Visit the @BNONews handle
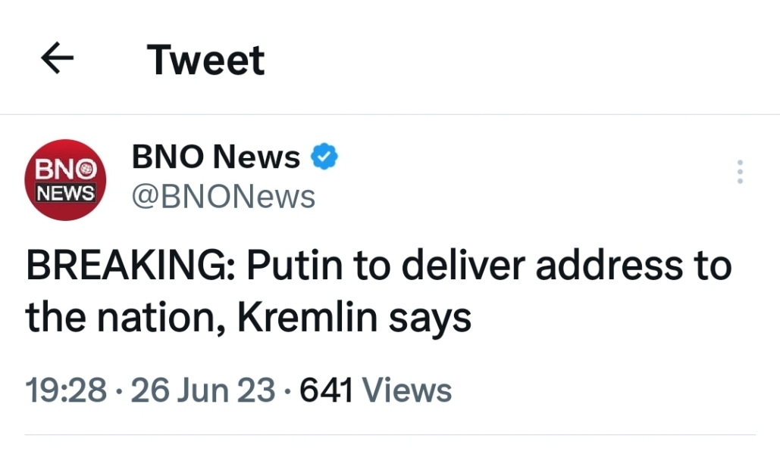Screen dimensions: 780x454 coord(224,197)
